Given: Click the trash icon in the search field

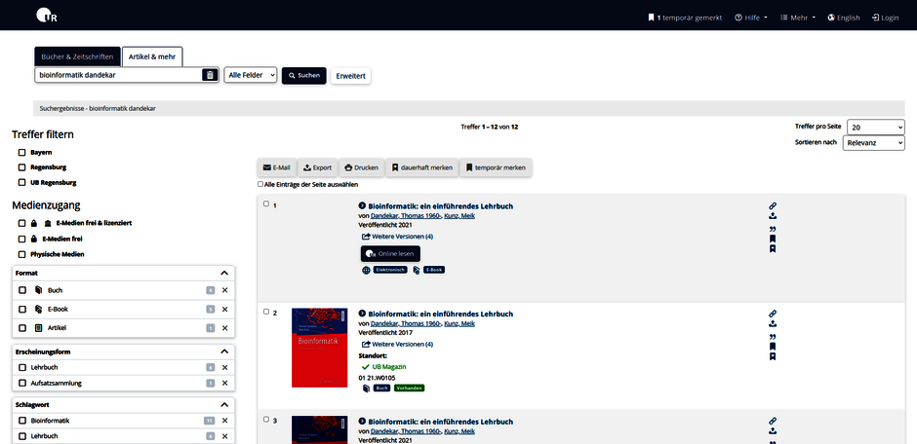Looking at the screenshot, I should click(209, 75).
